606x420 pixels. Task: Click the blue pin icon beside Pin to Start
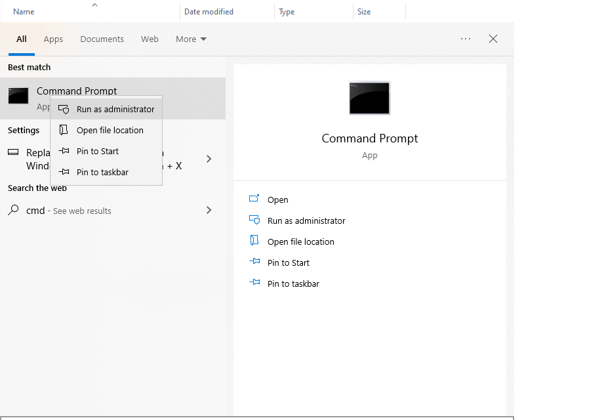(x=254, y=261)
